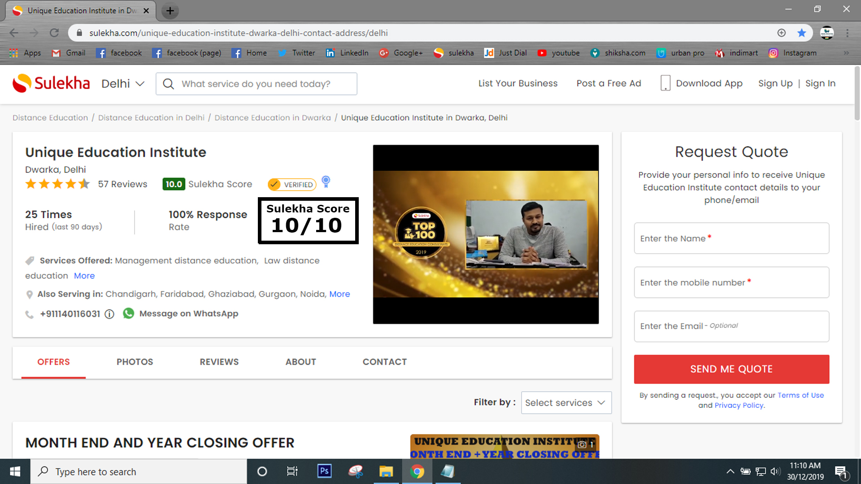861x484 pixels.
Task: Click the blue award badge icon
Action: click(326, 181)
